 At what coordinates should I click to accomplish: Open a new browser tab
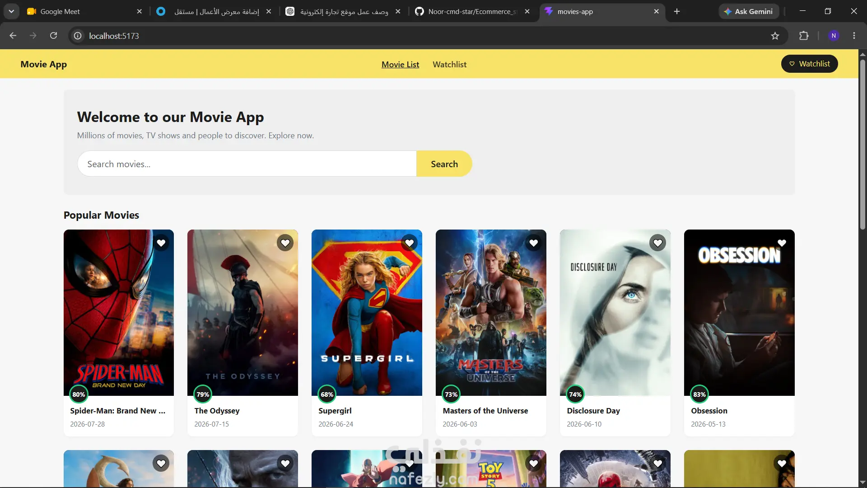pyautogui.click(x=677, y=12)
